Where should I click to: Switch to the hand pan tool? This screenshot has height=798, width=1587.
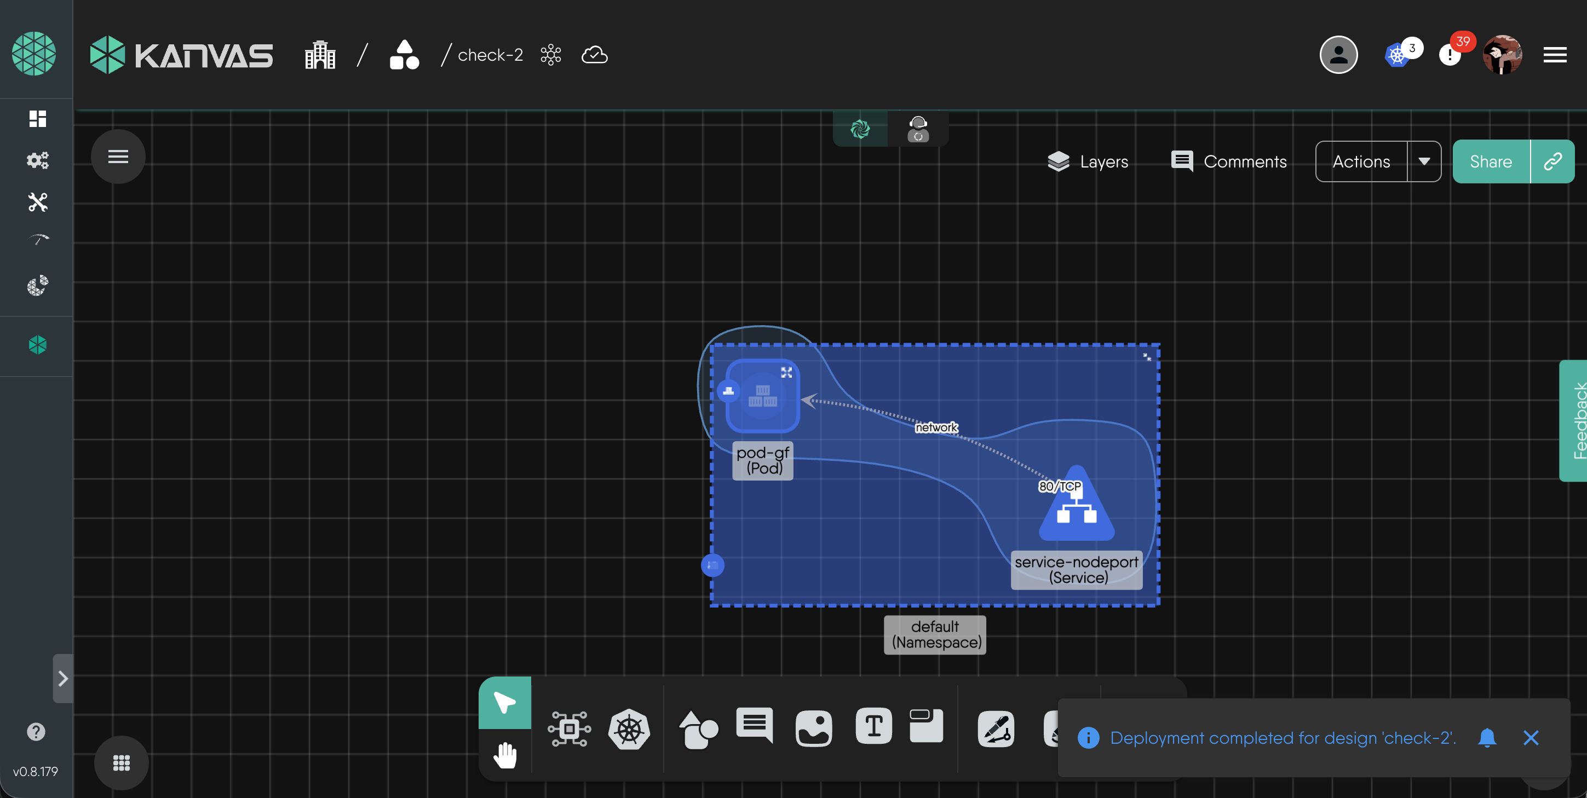click(x=504, y=755)
